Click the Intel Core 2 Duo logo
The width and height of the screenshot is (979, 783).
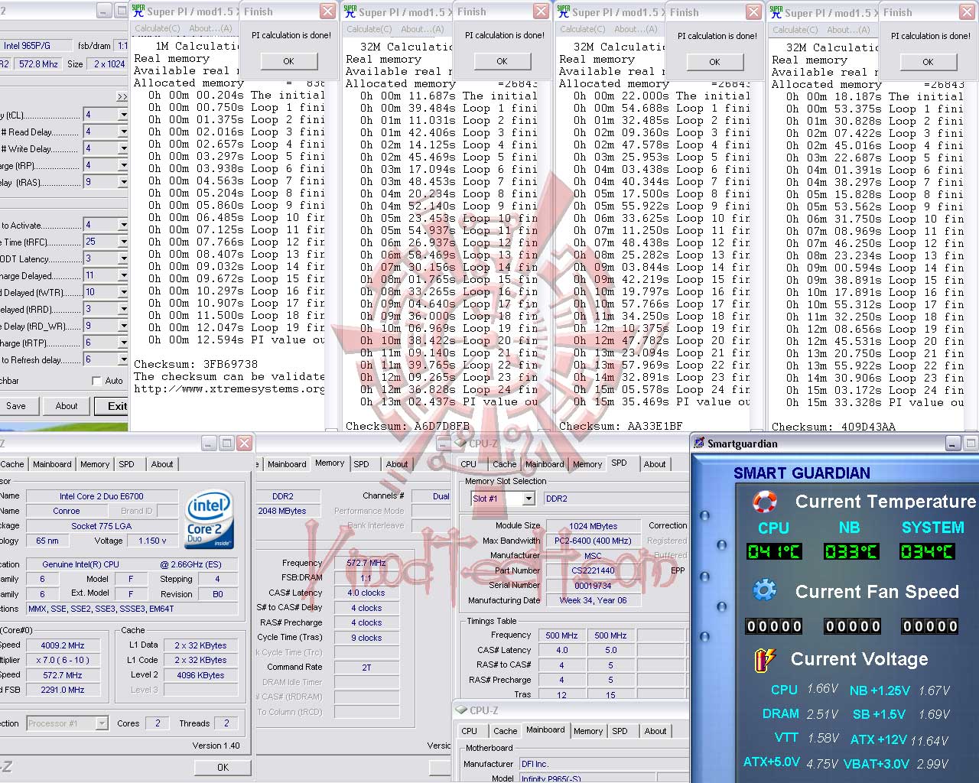pos(209,520)
